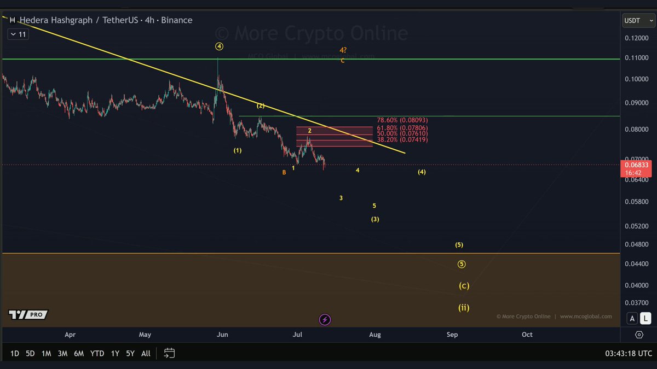Select the 50.00% (0.07610) Fibonacci label
Image resolution: width=657 pixels, height=369 pixels.
point(402,133)
